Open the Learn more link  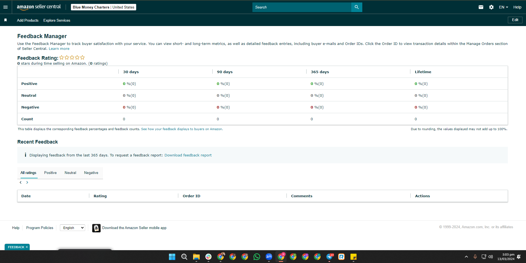[59, 48]
